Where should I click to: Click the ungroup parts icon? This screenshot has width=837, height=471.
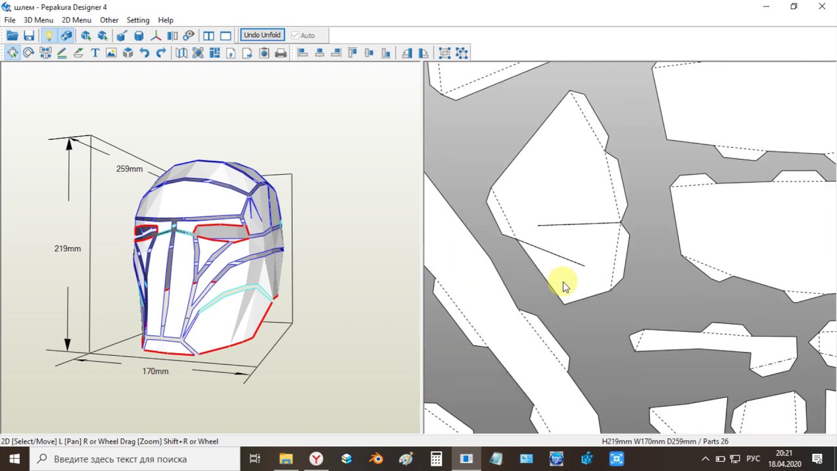coord(462,53)
